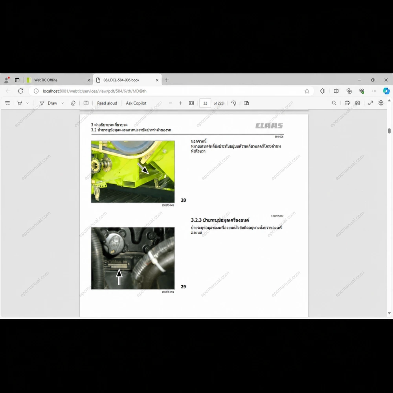The height and width of the screenshot is (393, 393).
Task: Toggle Fit to width view
Action: pos(191,103)
